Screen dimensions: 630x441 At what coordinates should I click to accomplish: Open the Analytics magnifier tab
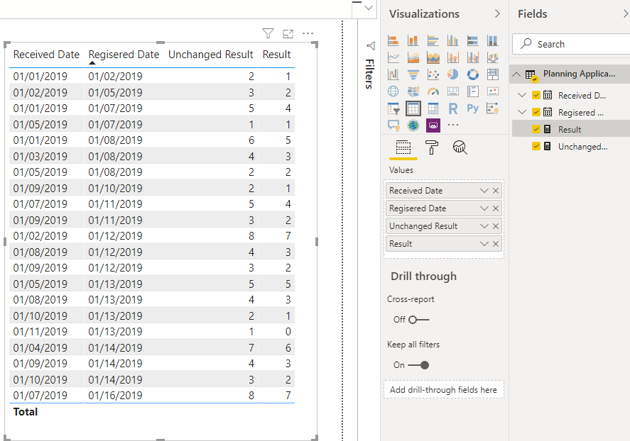coord(460,147)
